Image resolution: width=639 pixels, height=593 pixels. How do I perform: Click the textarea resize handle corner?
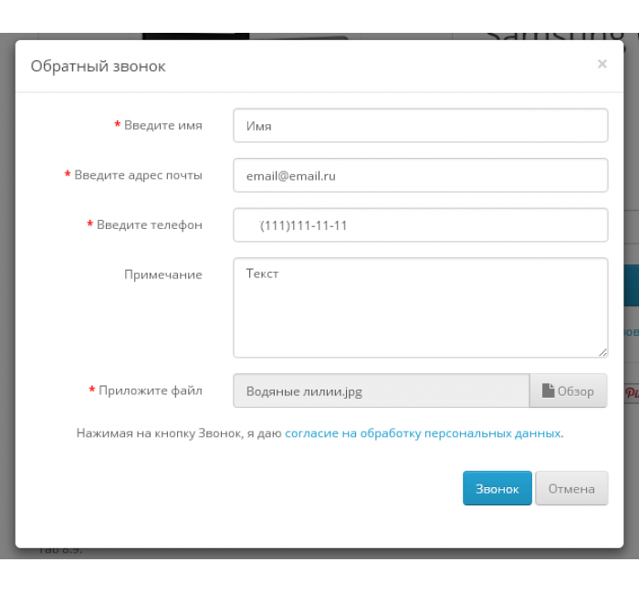click(x=602, y=352)
